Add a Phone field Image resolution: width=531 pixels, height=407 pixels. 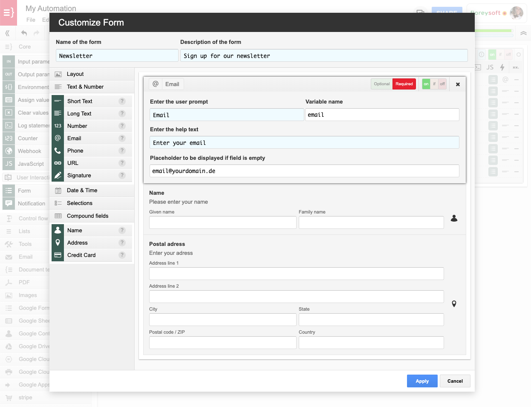pyautogui.click(x=92, y=150)
